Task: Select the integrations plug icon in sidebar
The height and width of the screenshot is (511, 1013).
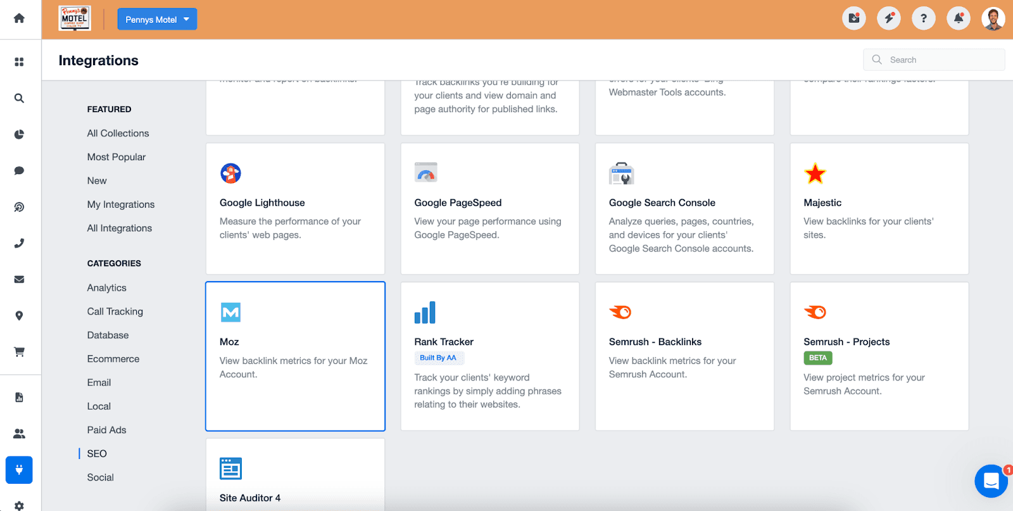Action: 19,470
